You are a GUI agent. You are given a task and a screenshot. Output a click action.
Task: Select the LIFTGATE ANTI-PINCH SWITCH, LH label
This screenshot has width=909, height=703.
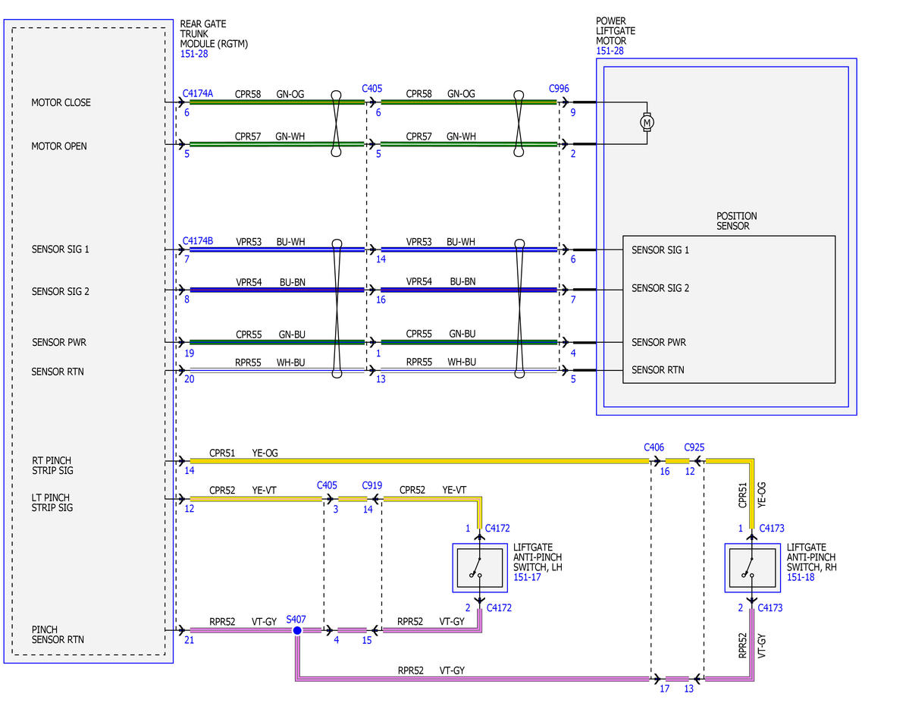[x=538, y=557]
